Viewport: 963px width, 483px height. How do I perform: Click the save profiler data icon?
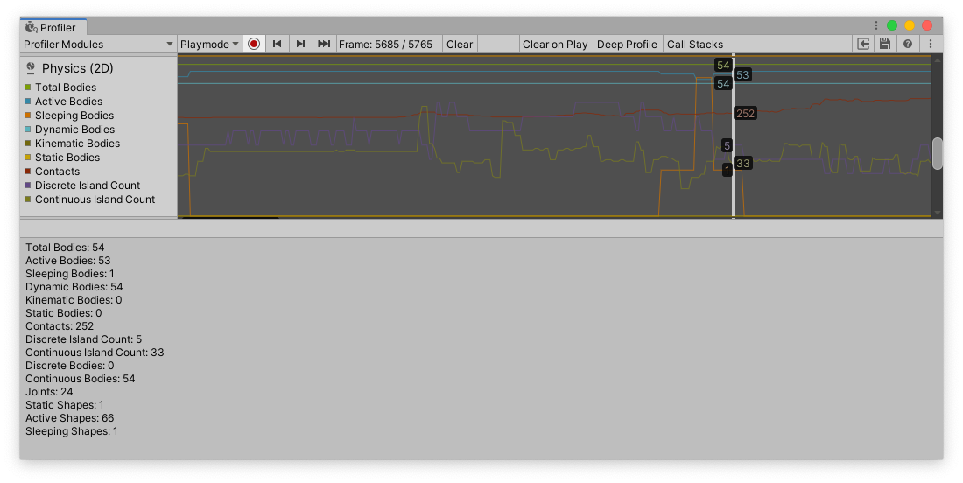click(x=885, y=44)
